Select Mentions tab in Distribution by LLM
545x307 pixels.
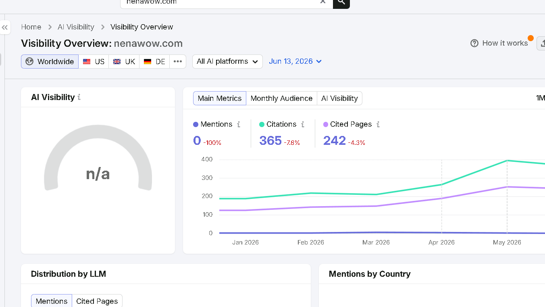tap(52, 301)
